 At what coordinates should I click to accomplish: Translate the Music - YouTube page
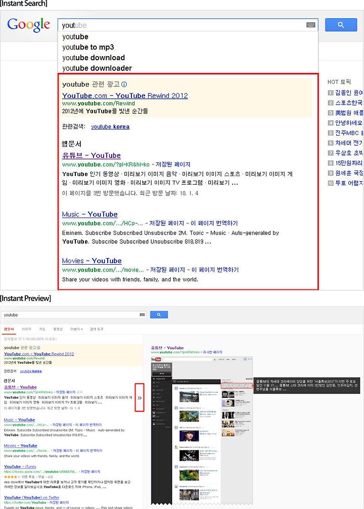point(214,223)
